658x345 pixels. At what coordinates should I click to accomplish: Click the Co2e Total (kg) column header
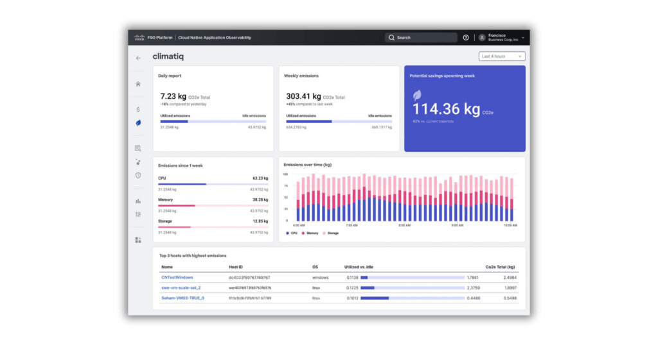click(500, 267)
